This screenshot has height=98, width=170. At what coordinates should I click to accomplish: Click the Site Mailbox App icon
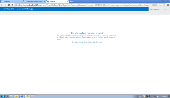pyautogui.click(x=19, y=9)
